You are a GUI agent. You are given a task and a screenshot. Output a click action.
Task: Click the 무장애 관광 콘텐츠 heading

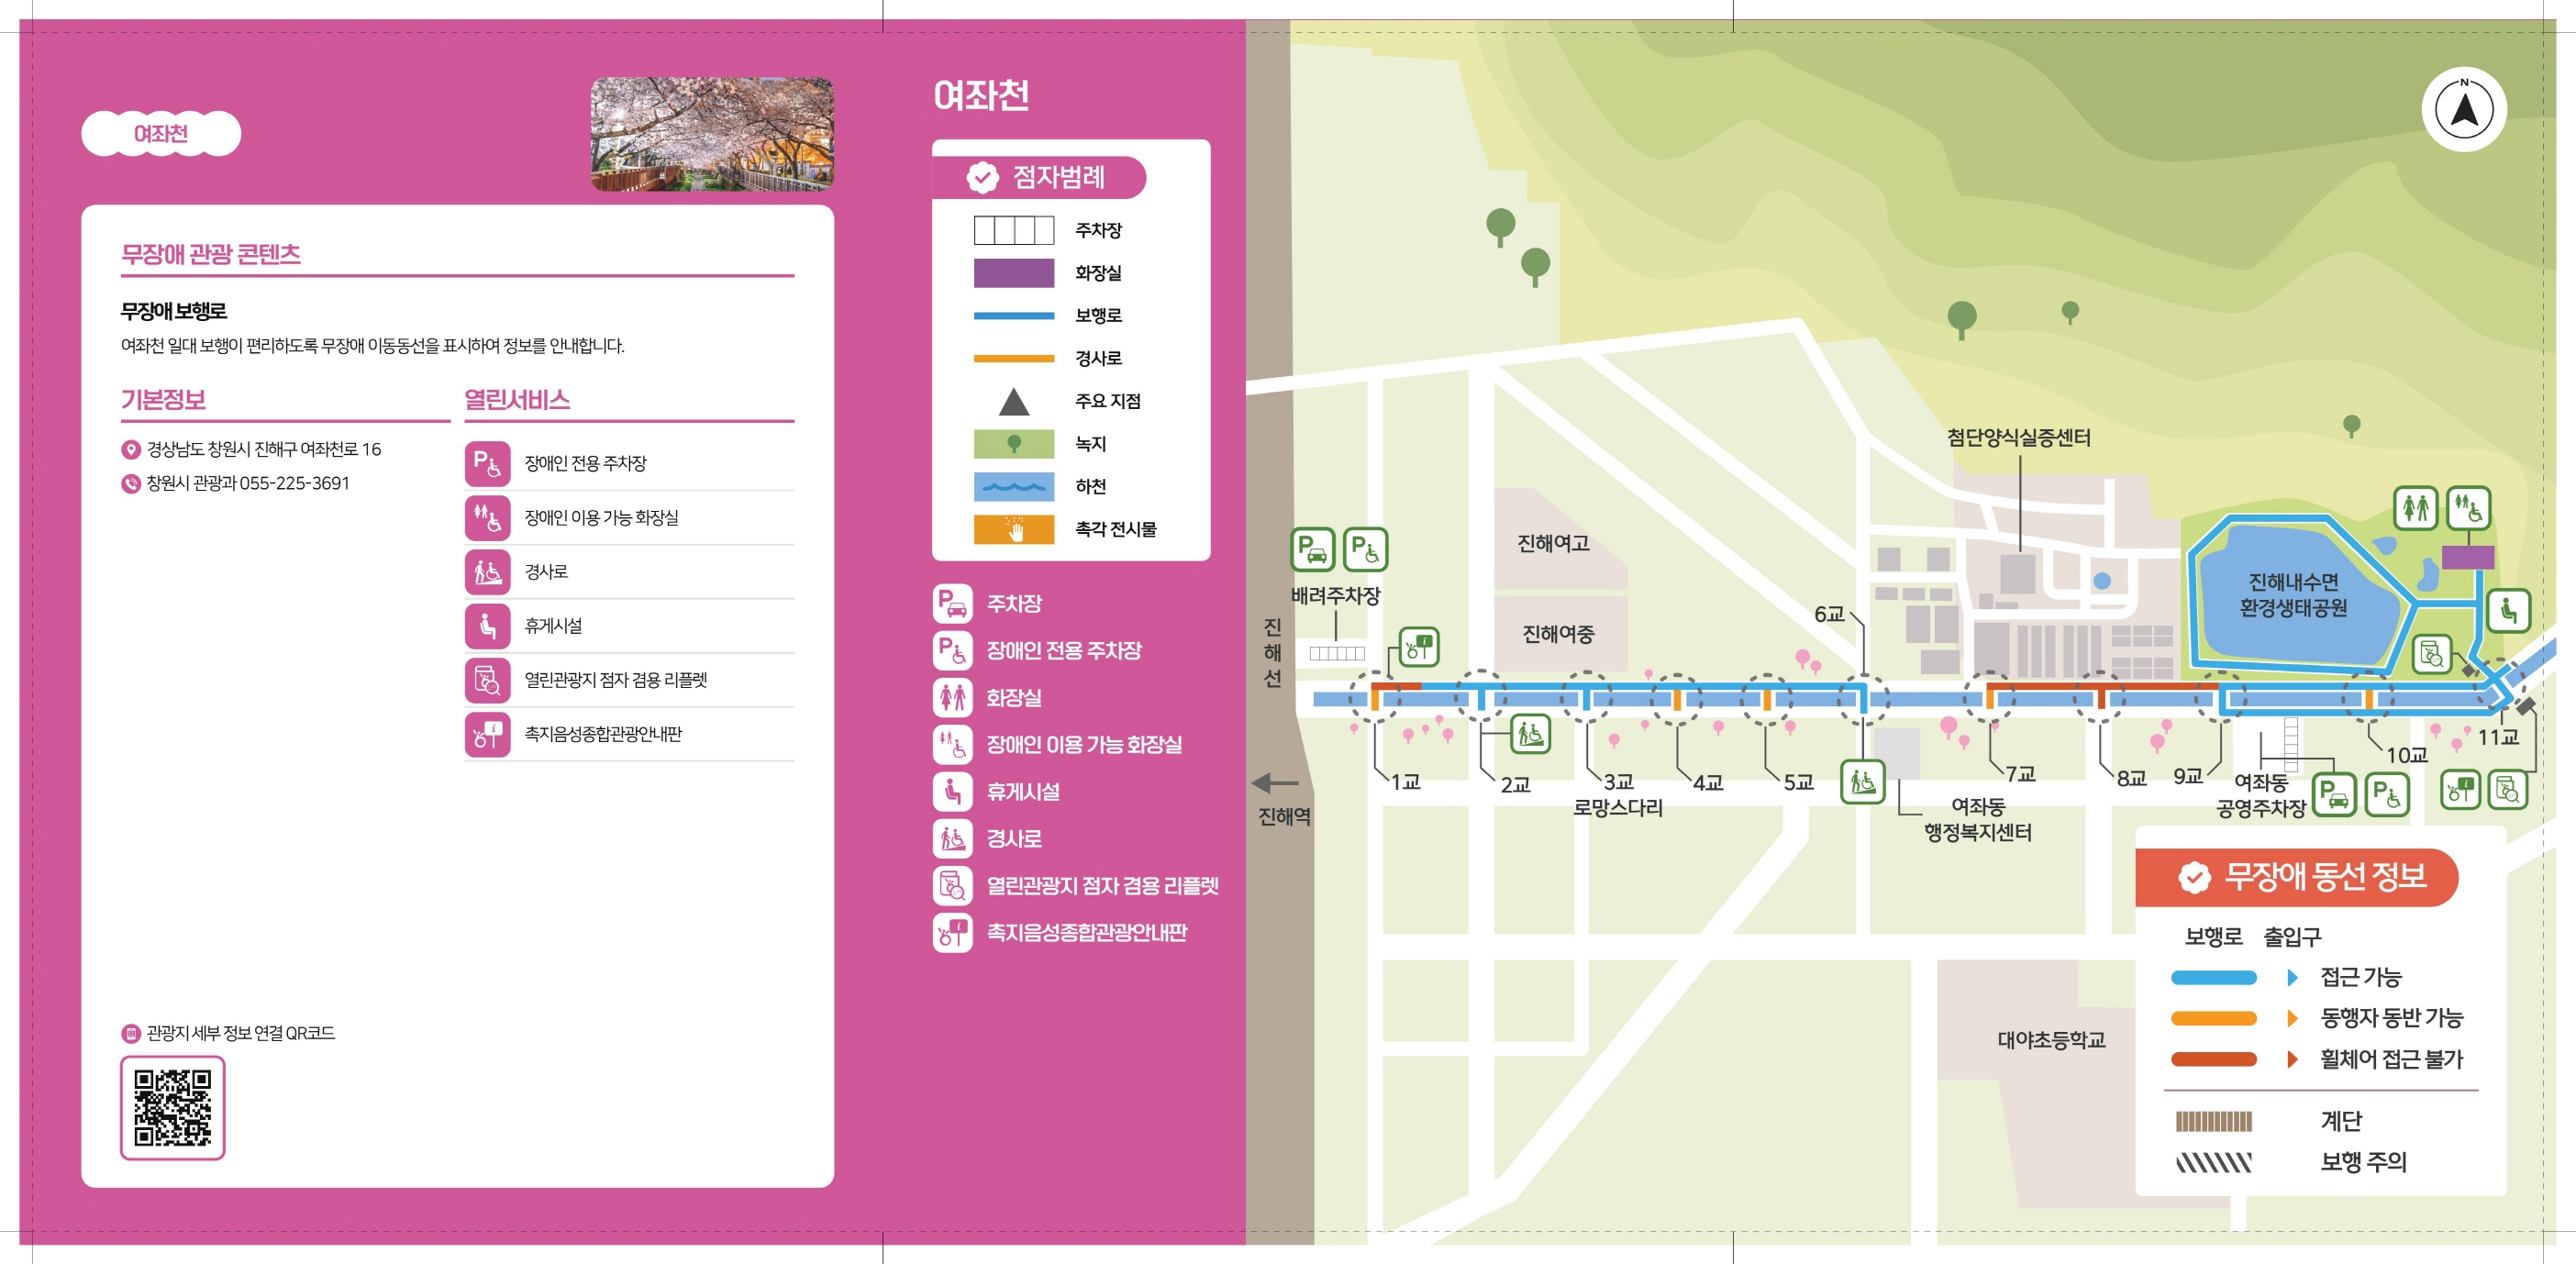[211, 254]
